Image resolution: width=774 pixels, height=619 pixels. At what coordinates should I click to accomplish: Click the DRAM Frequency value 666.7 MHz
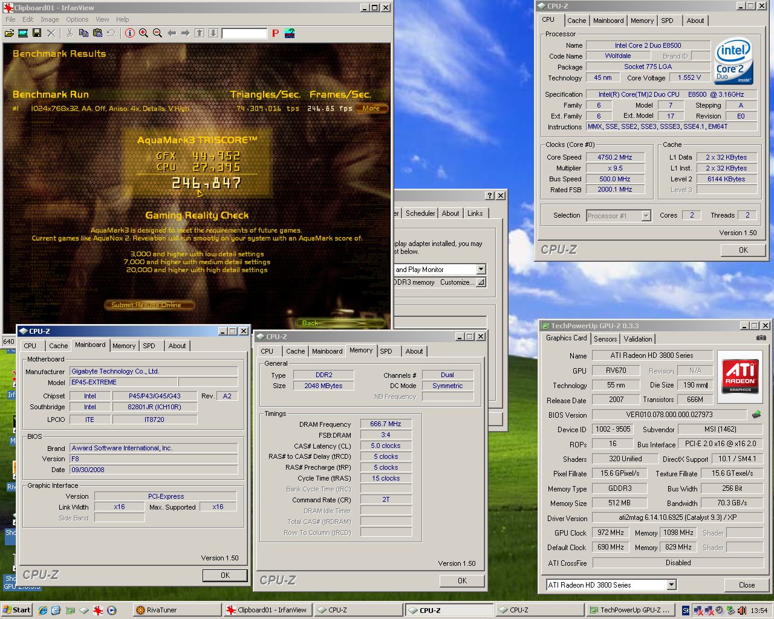(x=386, y=424)
